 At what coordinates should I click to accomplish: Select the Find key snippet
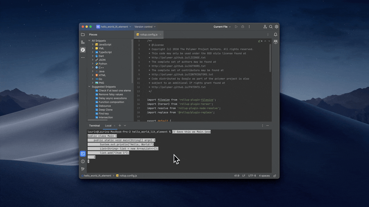[x=102, y=113]
